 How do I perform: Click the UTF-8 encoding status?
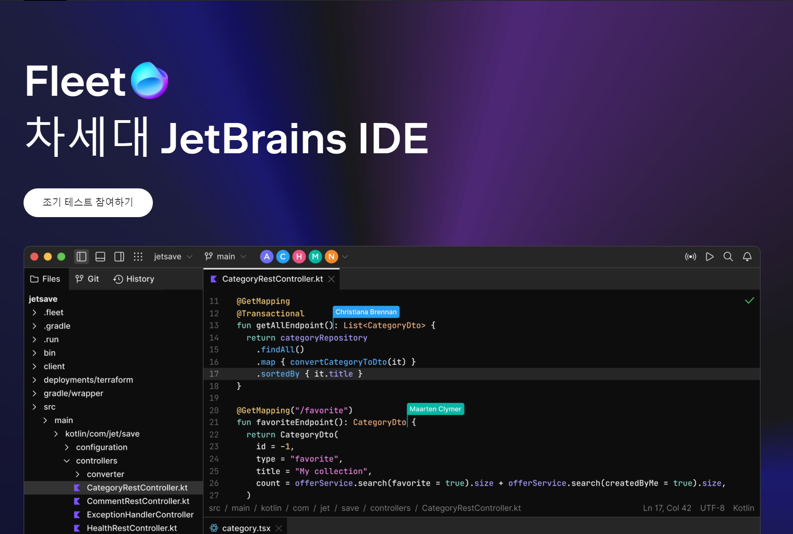click(x=712, y=508)
